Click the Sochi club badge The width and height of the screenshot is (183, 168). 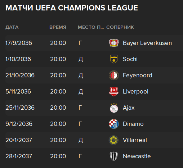(114, 59)
